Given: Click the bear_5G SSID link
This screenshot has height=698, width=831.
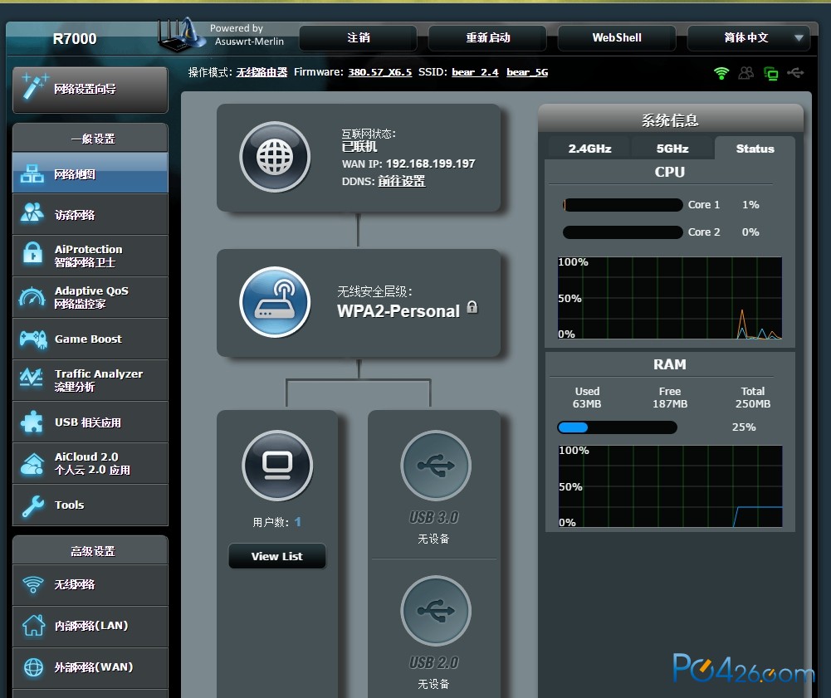Looking at the screenshot, I should pyautogui.click(x=527, y=72).
